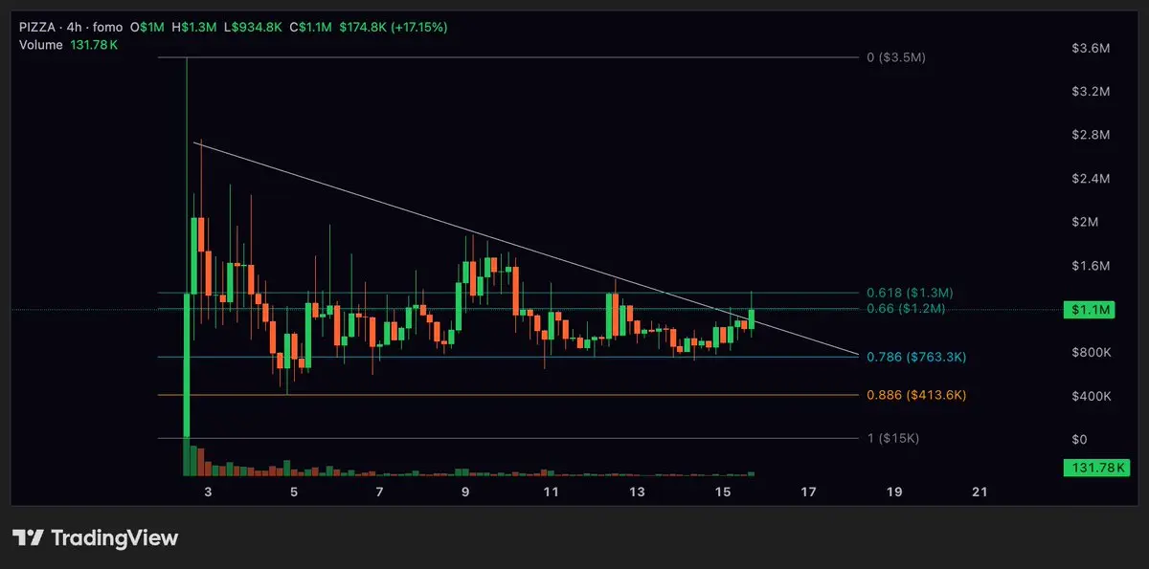Click date 7 on the time axis
The image size is (1149, 569).
point(379,492)
